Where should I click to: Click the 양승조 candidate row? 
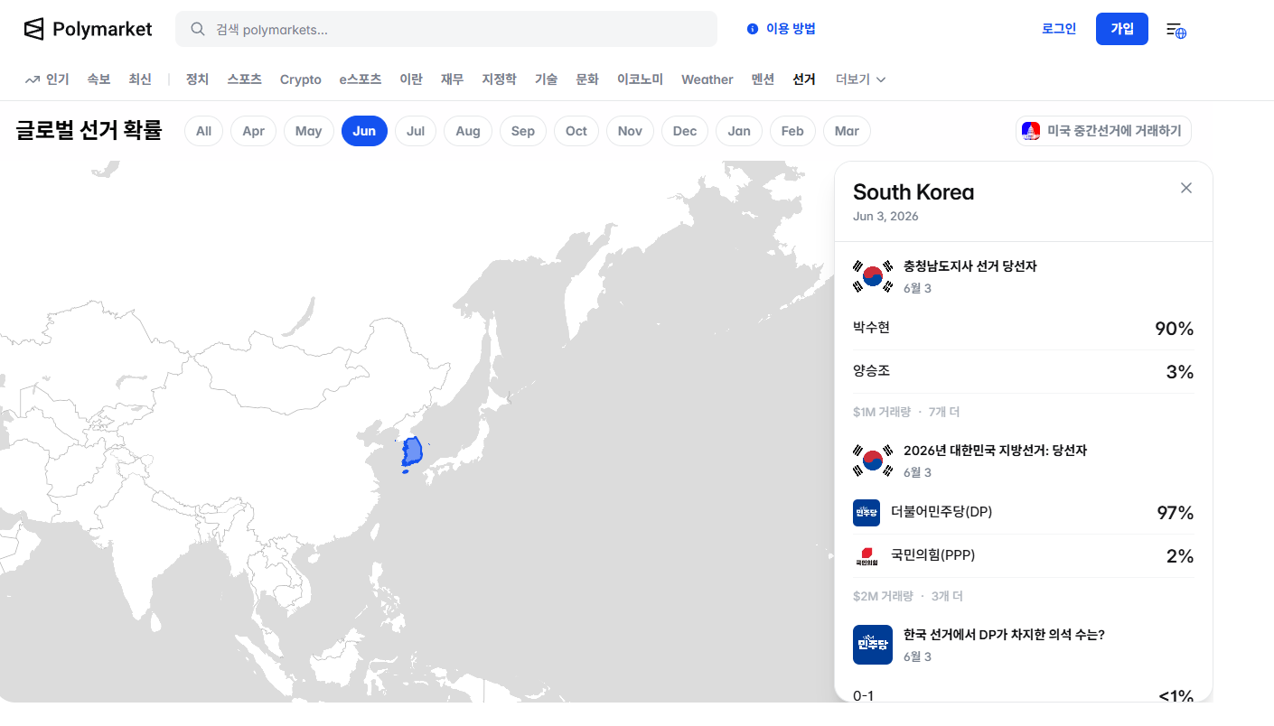(1024, 371)
